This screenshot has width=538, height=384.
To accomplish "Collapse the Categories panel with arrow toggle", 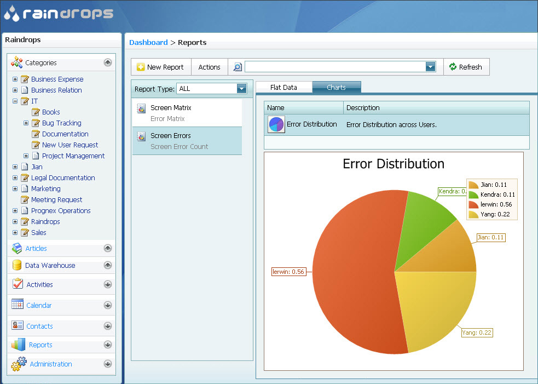I will [108, 62].
